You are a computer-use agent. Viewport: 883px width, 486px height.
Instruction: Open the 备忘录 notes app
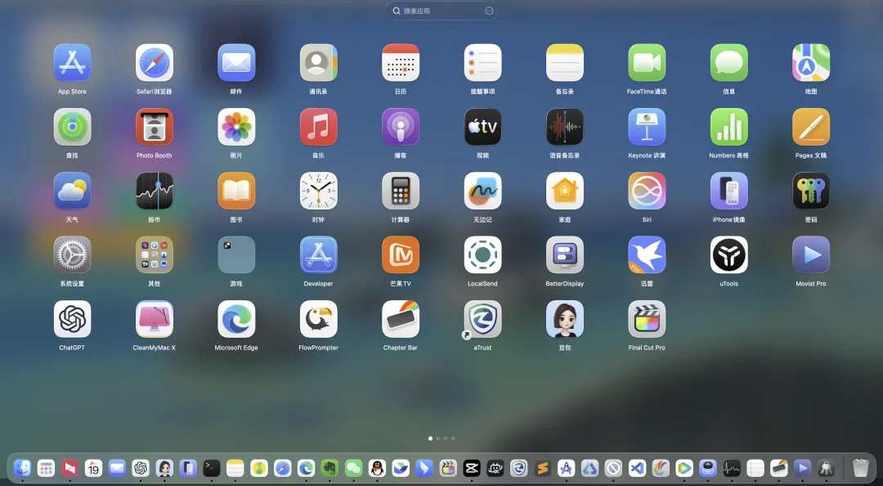tap(565, 62)
